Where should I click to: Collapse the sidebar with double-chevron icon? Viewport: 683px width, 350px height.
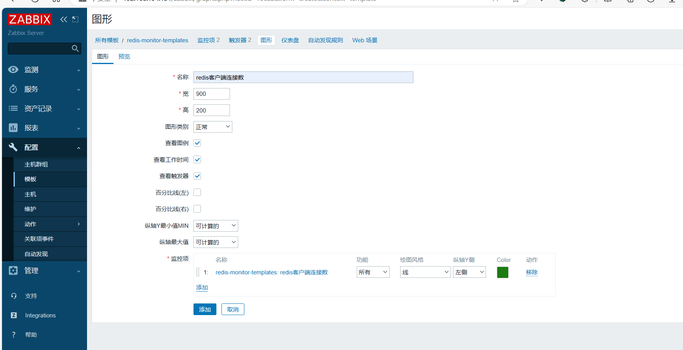[64, 19]
